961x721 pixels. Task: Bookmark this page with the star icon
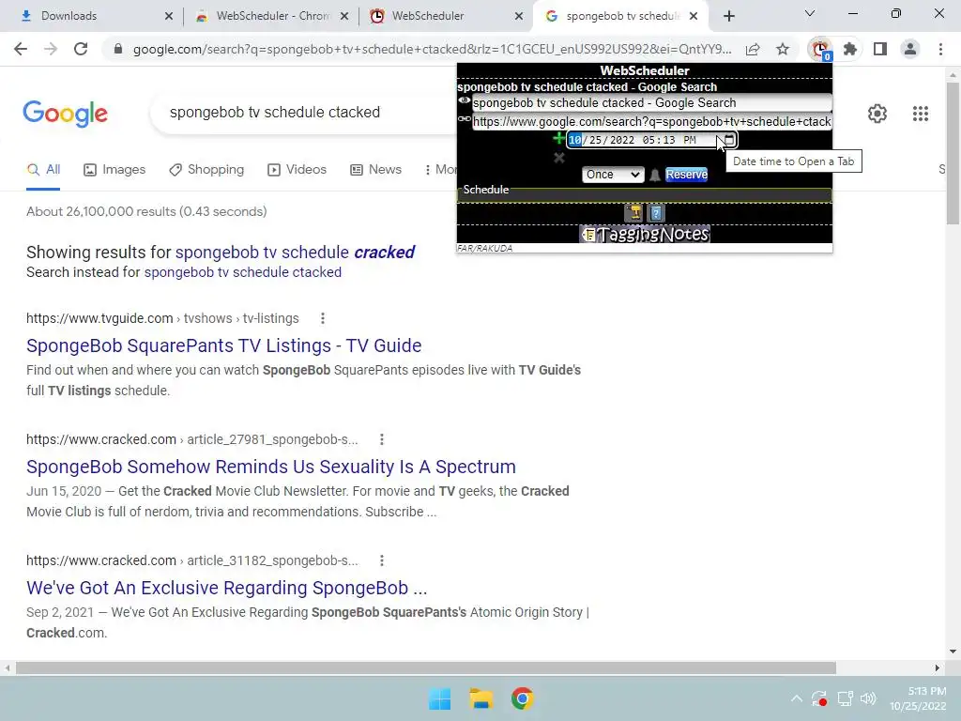(783, 49)
